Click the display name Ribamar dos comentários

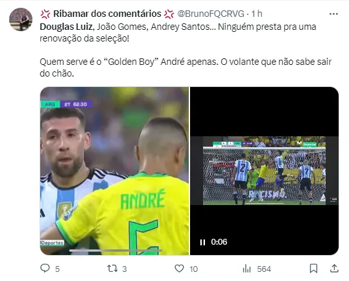pyautogui.click(x=107, y=14)
